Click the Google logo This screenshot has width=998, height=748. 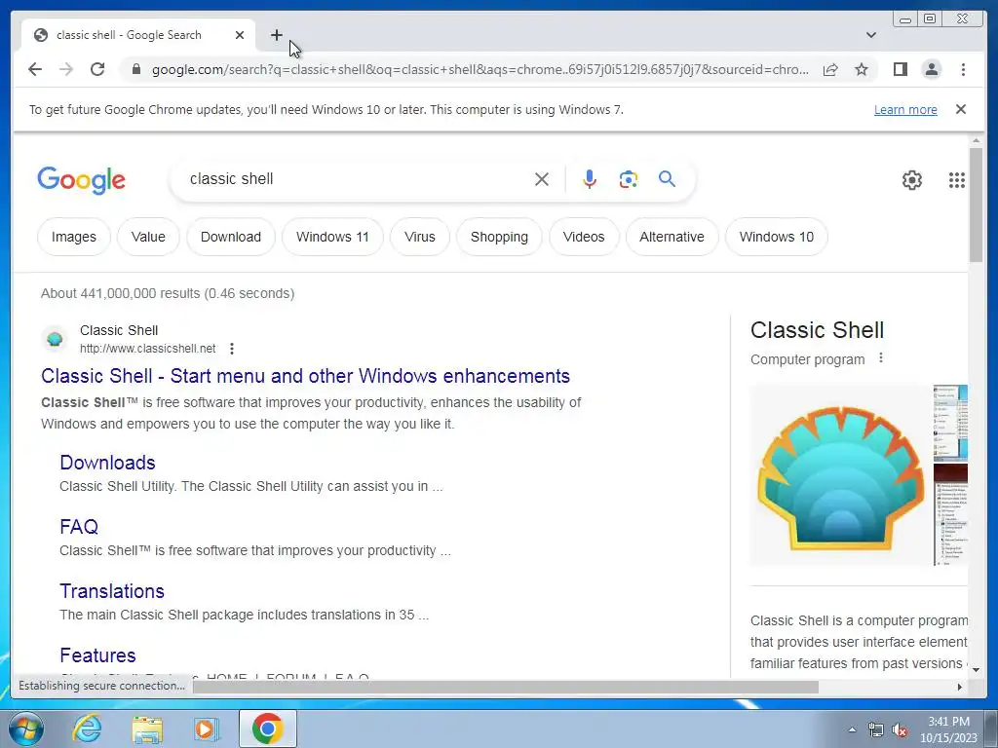point(82,180)
